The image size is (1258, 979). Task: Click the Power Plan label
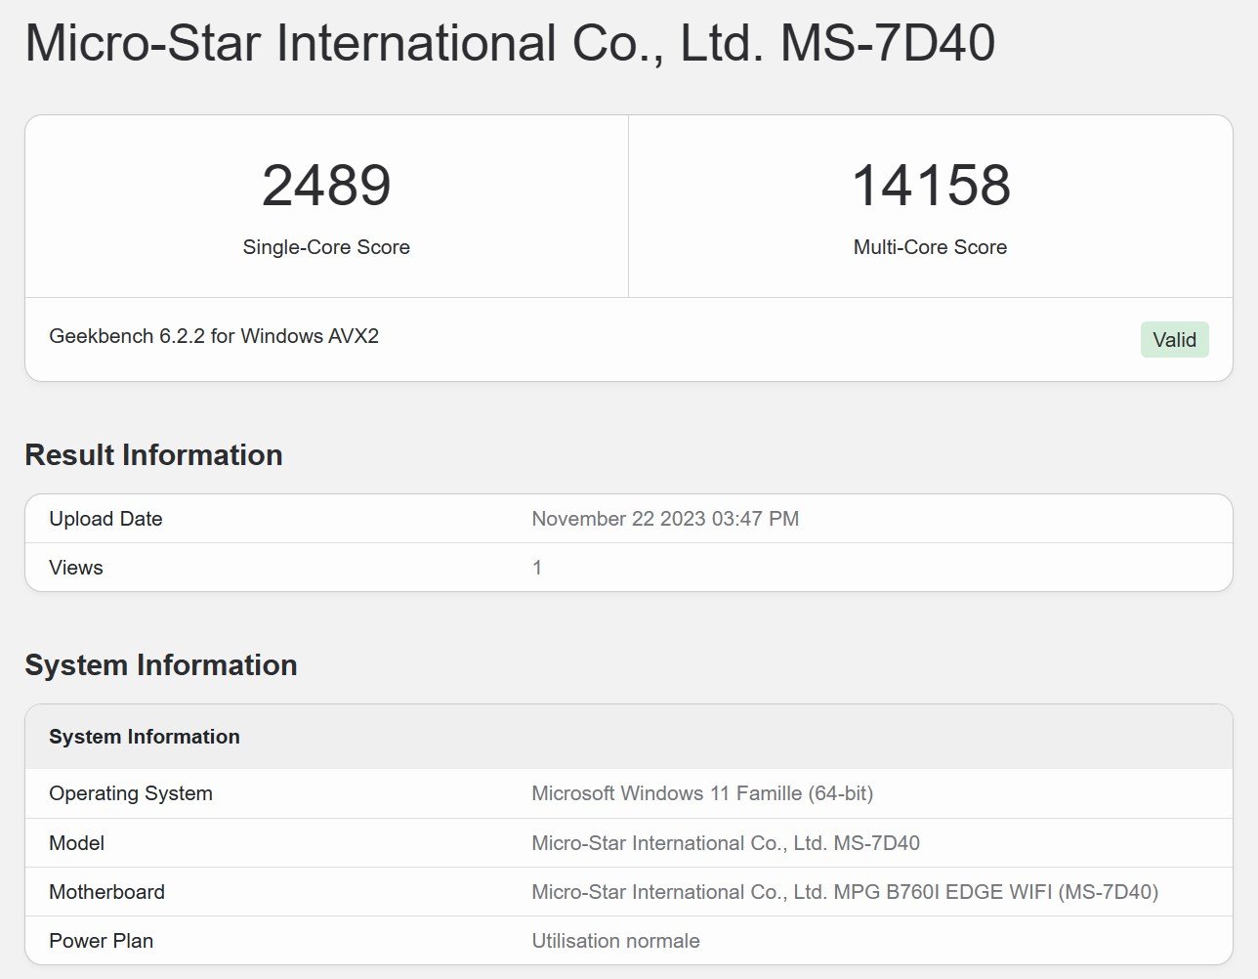point(101,941)
